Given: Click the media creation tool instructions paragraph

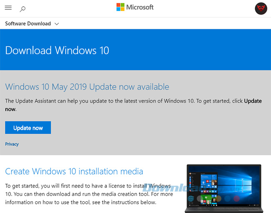Looking at the screenshot, I should point(89,194).
